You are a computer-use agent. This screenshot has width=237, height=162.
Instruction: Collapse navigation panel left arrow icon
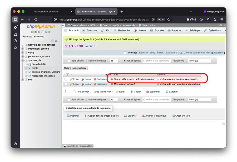63,25
